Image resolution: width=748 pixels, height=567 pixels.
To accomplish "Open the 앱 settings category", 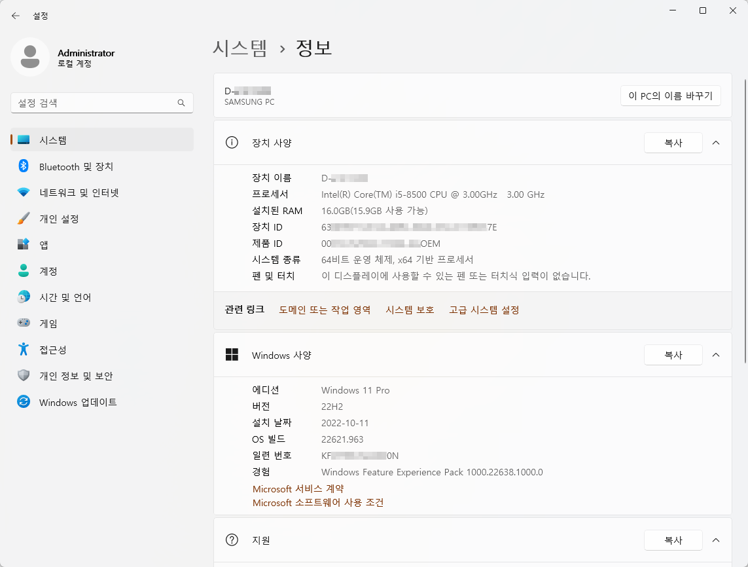I will click(102, 244).
